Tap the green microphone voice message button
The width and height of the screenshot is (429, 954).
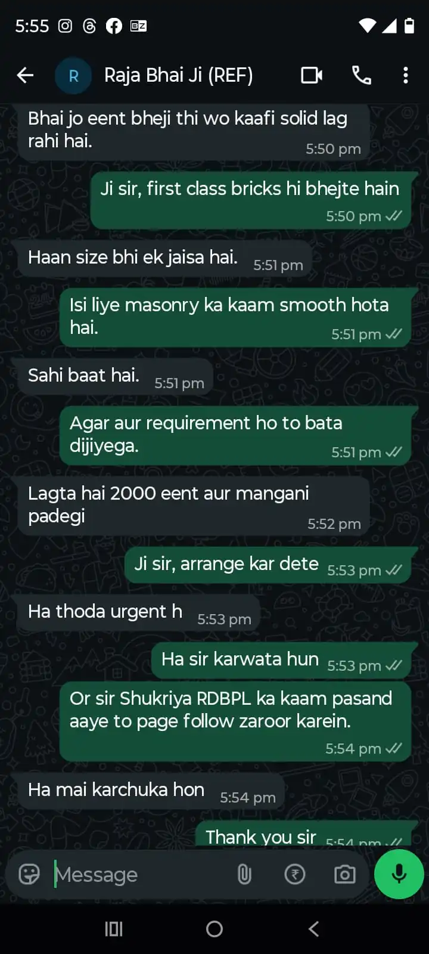(x=399, y=874)
